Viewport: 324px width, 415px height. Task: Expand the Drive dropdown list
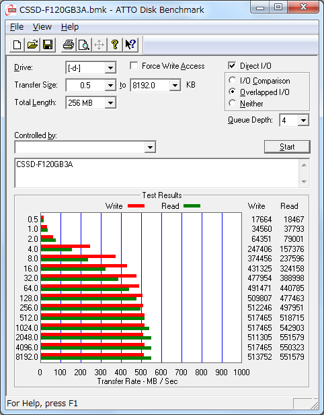pos(110,68)
